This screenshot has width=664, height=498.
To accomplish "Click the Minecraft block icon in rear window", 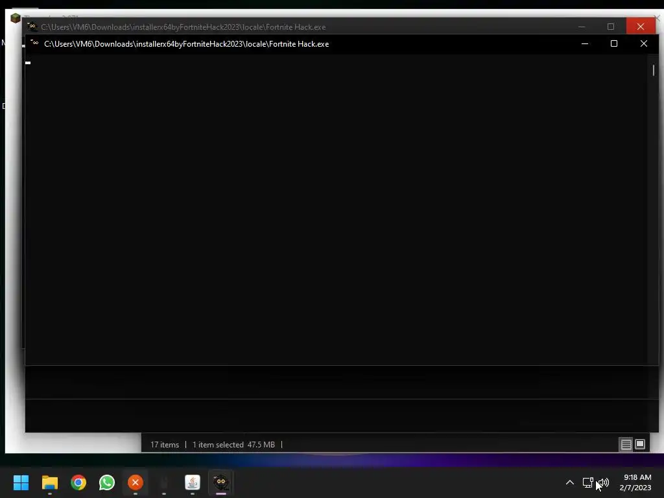I will [x=16, y=18].
